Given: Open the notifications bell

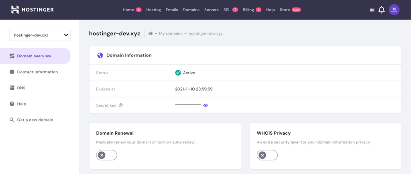Looking at the screenshot, I should pos(382,10).
